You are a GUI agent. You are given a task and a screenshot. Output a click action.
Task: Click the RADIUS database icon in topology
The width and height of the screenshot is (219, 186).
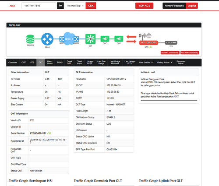click(x=30, y=39)
